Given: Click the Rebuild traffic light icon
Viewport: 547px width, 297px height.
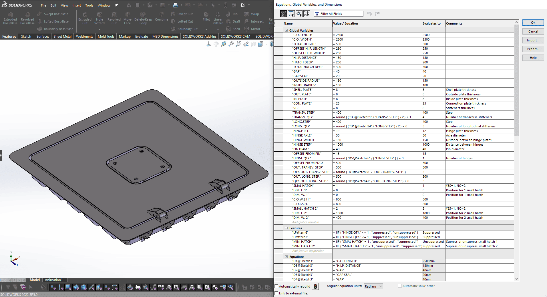Looking at the screenshot, I should [x=315, y=286].
